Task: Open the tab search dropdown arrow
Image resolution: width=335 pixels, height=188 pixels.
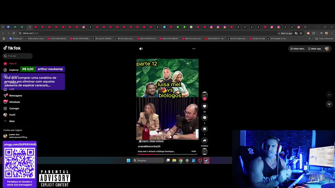Action: (3, 27)
